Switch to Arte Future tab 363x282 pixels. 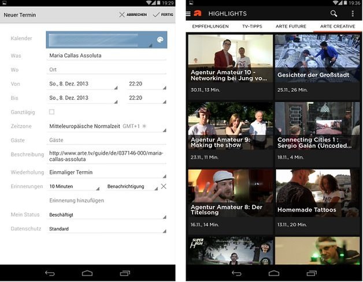pyautogui.click(x=291, y=27)
